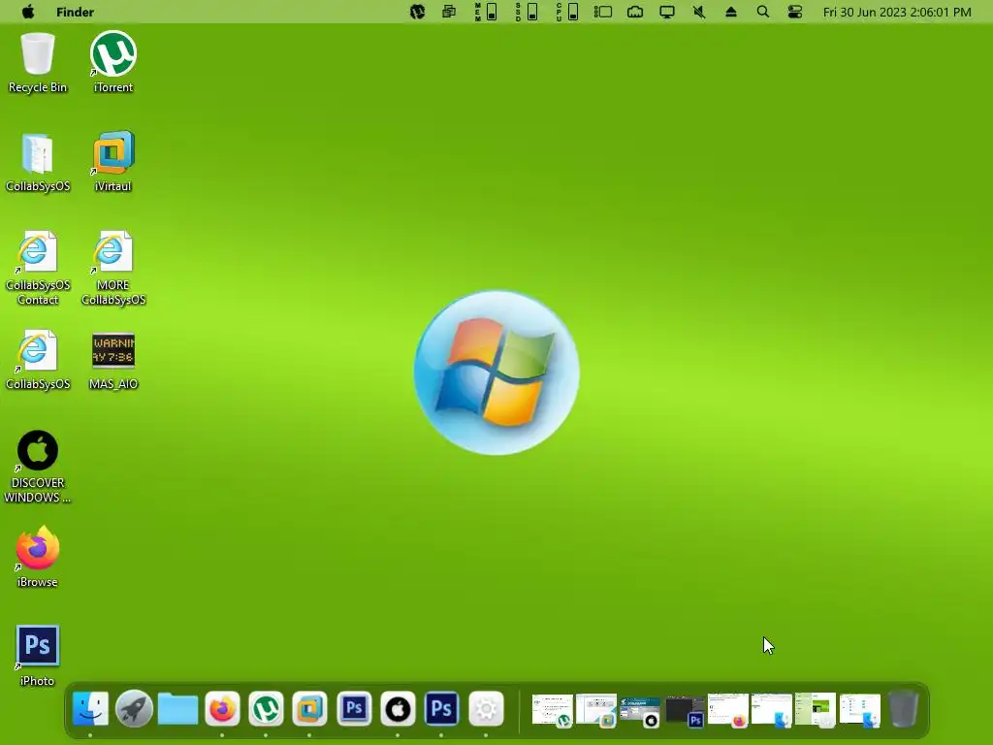993x745 pixels.
Task: Open the iBrowse Firefox desktop shortcut
Action: (x=38, y=557)
